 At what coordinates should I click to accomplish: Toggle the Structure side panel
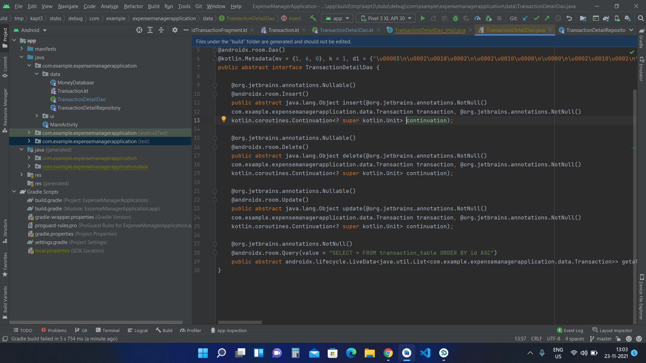(x=5, y=231)
